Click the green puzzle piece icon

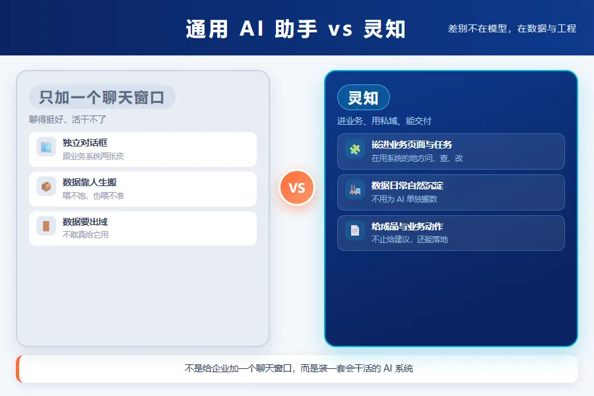point(355,149)
